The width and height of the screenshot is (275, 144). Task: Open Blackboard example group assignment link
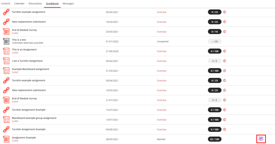point(34,118)
